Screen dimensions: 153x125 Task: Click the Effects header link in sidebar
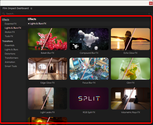click(x=6, y=19)
